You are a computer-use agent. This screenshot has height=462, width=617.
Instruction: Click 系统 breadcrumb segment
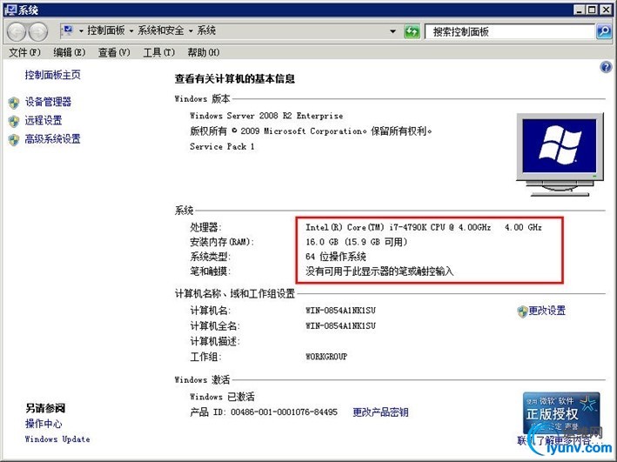206,30
